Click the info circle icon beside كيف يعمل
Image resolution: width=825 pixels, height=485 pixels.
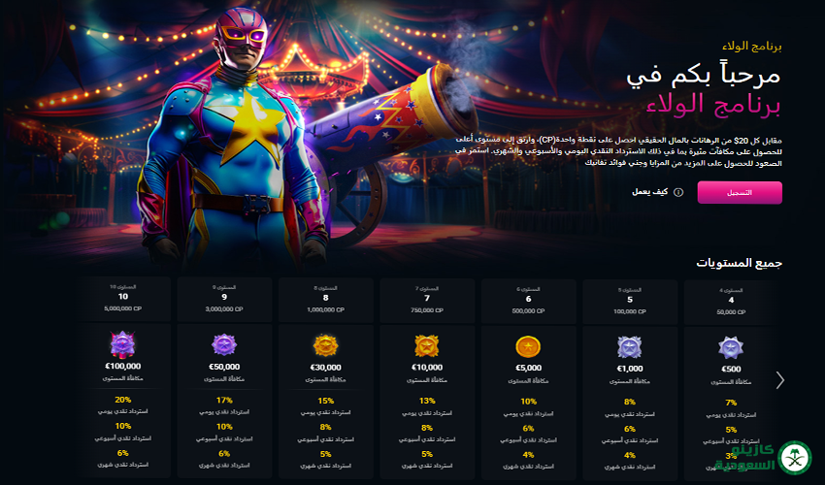678,192
